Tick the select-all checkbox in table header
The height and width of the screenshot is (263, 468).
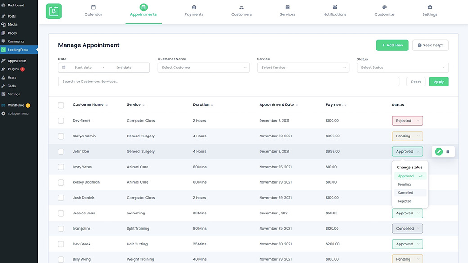tap(61, 105)
